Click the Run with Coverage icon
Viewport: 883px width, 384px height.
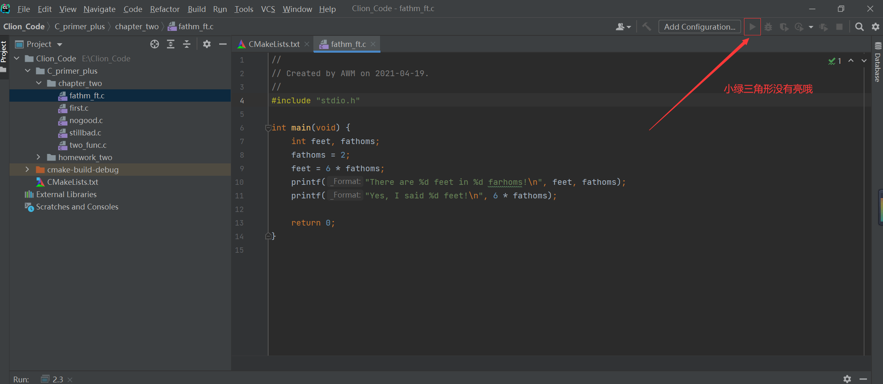tap(784, 27)
